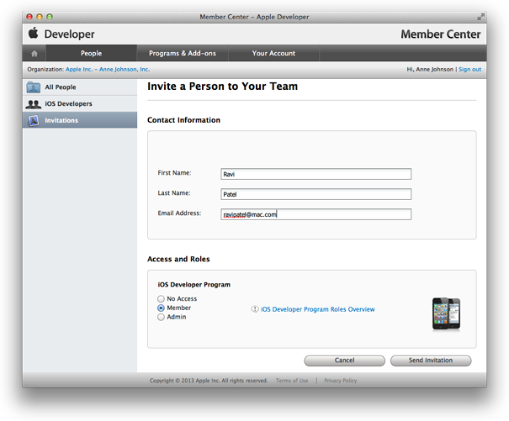Click the green zoom window button
This screenshot has width=509, height=421.
click(x=50, y=17)
